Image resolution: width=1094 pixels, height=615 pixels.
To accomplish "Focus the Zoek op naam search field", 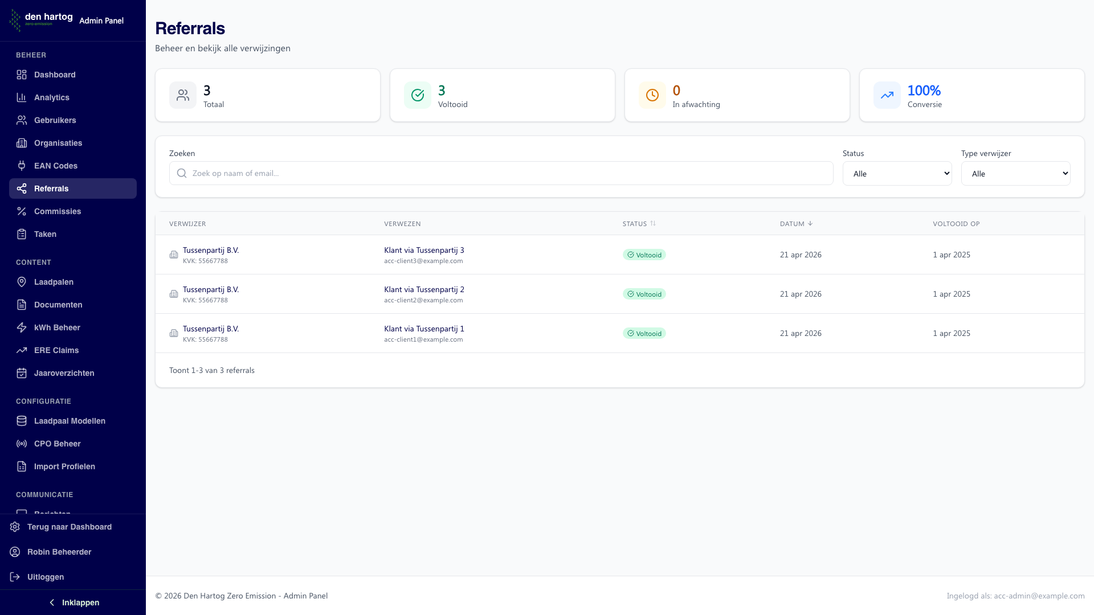I will point(501,173).
